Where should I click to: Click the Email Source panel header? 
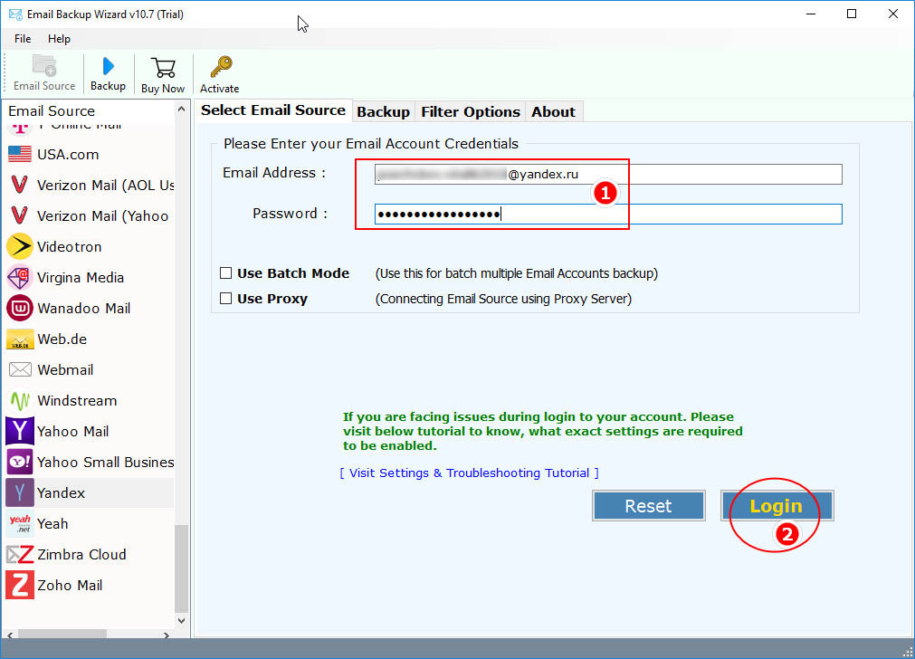52,111
